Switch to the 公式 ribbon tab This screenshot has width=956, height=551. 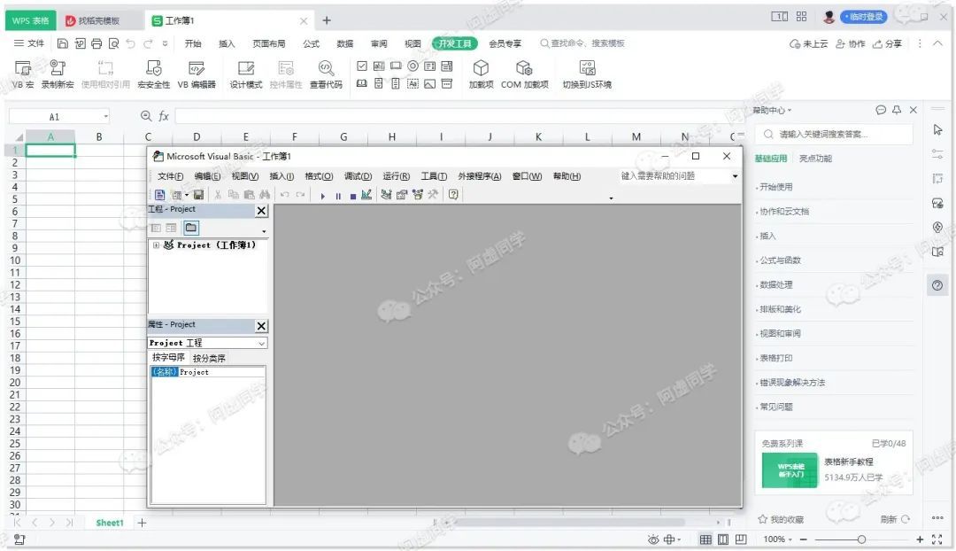(311, 43)
